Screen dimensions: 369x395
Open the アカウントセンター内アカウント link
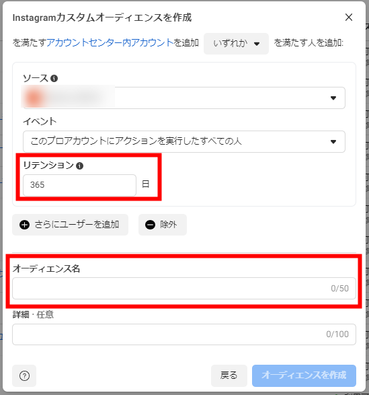[x=110, y=42]
